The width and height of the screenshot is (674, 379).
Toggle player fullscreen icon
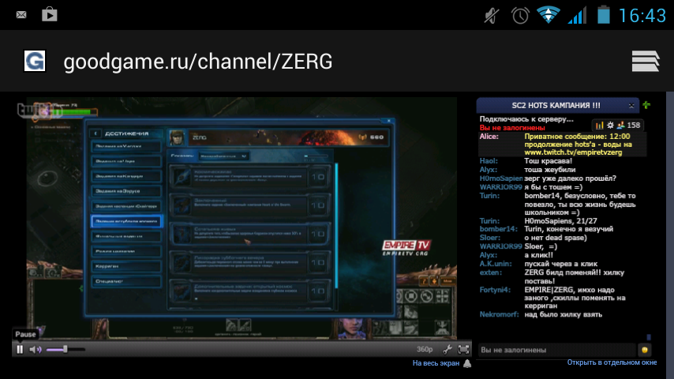point(463,349)
